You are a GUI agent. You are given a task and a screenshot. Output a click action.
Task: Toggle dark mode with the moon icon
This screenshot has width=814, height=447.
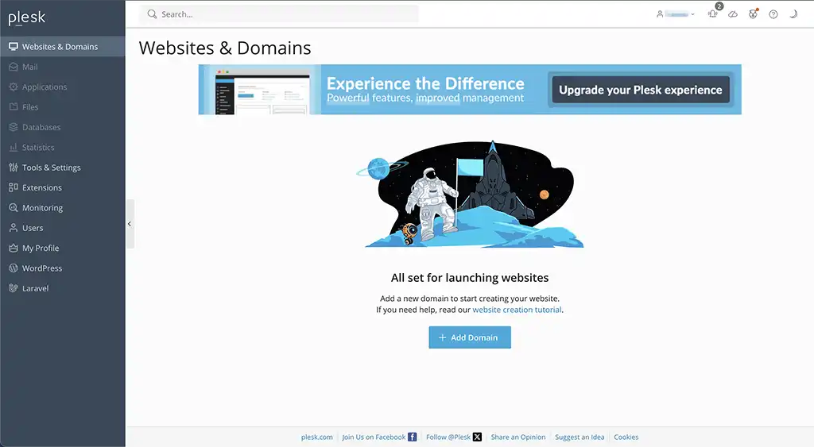793,14
